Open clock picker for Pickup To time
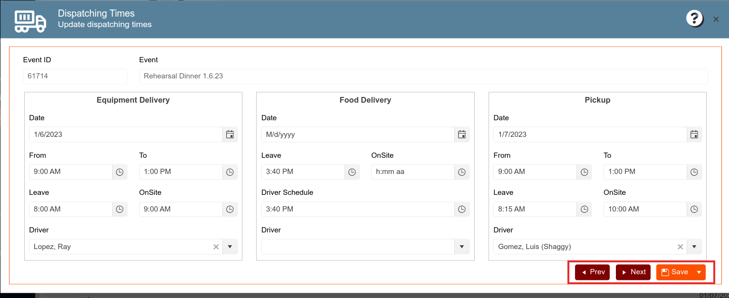The width and height of the screenshot is (729, 298). 694,172
